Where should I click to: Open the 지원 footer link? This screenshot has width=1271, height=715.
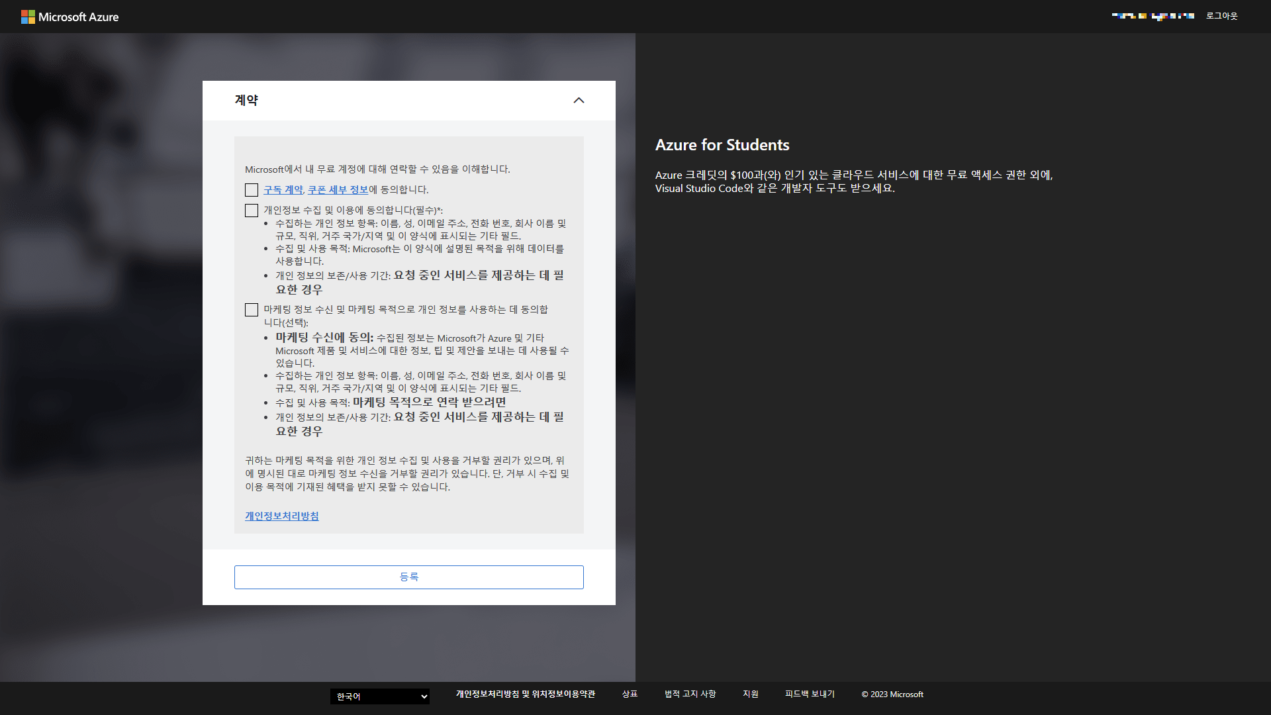pyautogui.click(x=751, y=694)
